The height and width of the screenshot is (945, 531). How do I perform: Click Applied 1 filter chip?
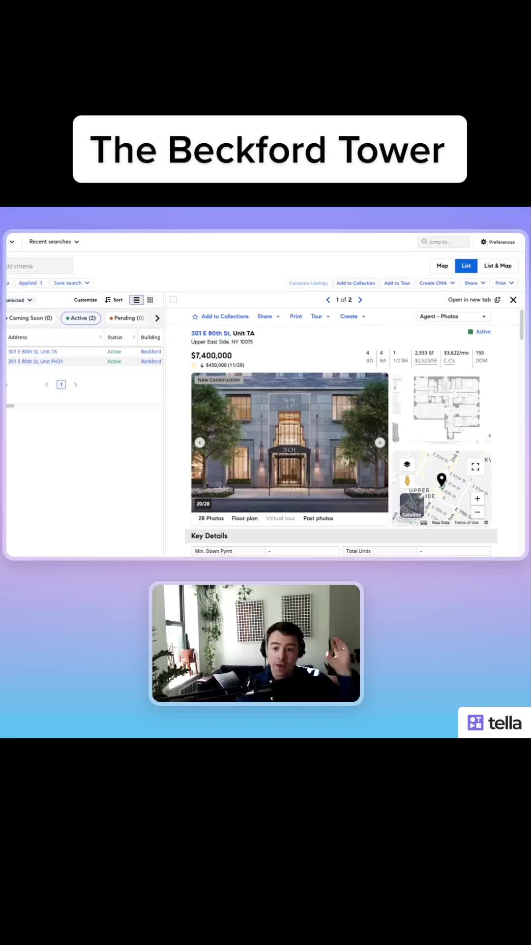click(x=30, y=283)
